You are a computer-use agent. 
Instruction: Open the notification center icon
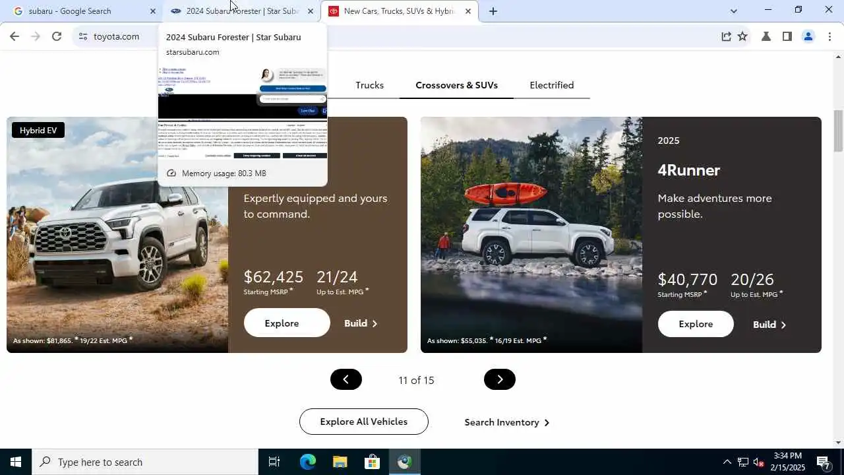pyautogui.click(x=824, y=462)
